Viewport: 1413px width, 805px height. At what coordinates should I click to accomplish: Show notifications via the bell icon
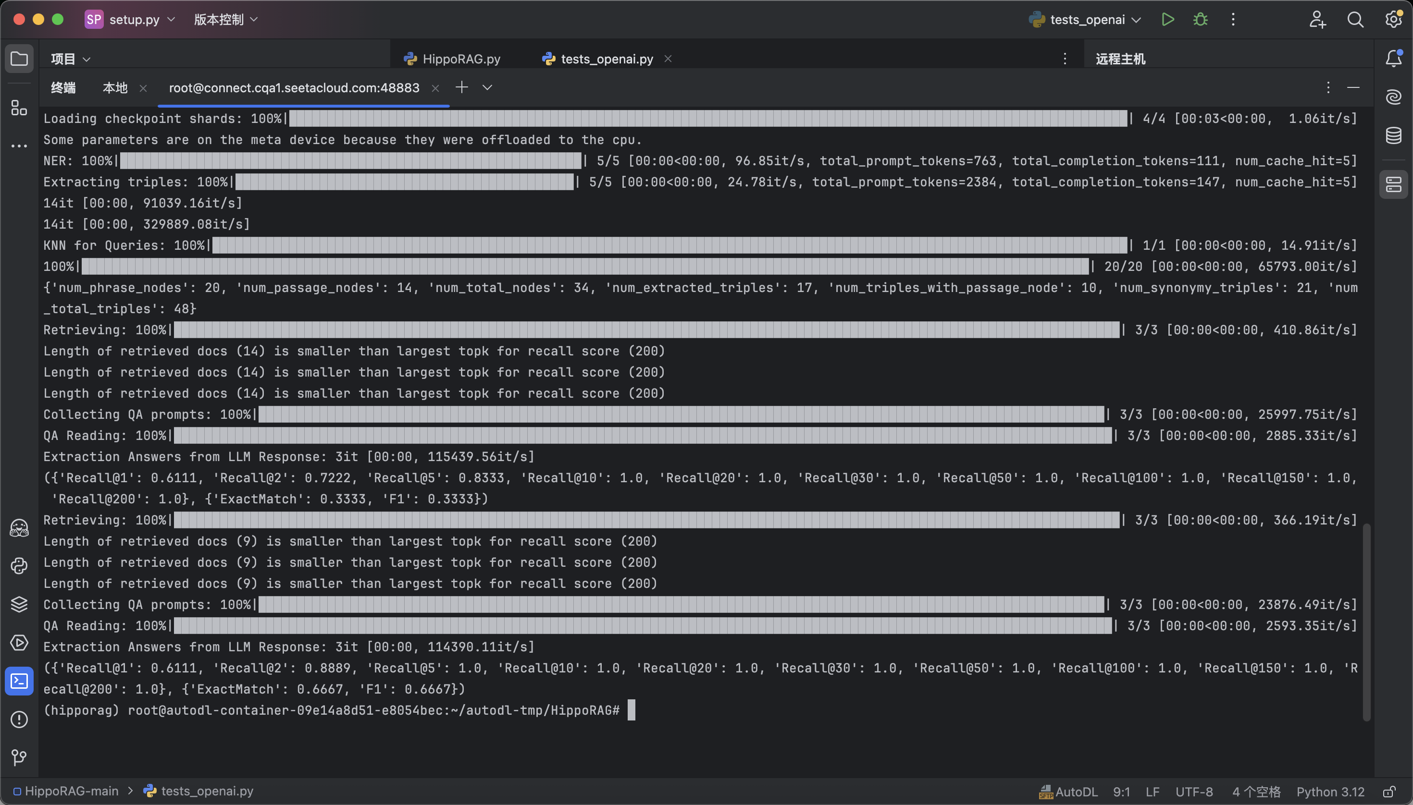tap(1393, 58)
